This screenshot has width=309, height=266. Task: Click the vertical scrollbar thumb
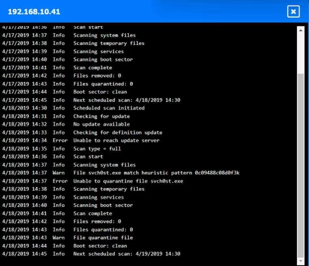pyautogui.click(x=300, y=165)
